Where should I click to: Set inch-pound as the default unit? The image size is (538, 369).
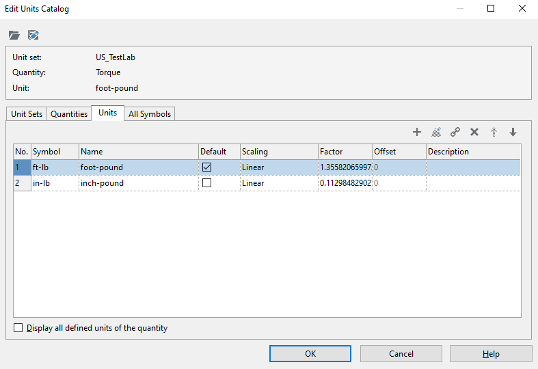(206, 183)
